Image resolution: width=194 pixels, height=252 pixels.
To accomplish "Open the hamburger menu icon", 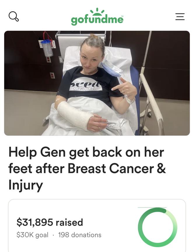I will coord(180,17).
